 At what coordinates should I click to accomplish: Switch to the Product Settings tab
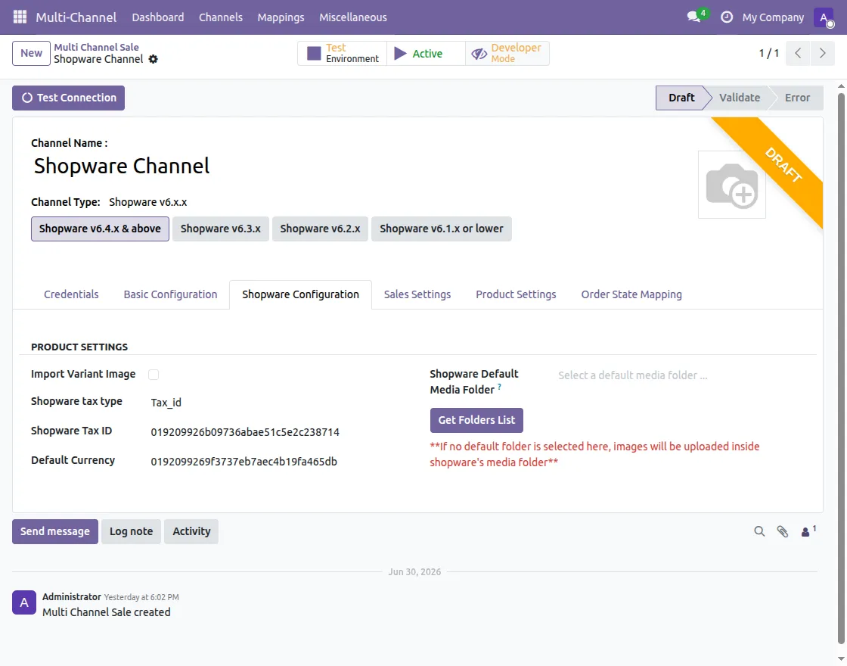pos(516,294)
